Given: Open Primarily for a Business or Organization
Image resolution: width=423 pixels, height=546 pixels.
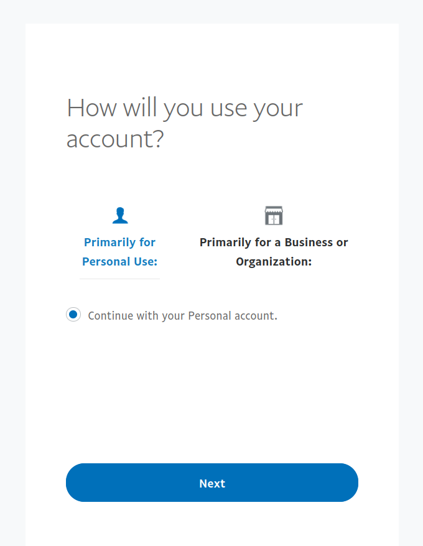Looking at the screenshot, I should point(274,251).
